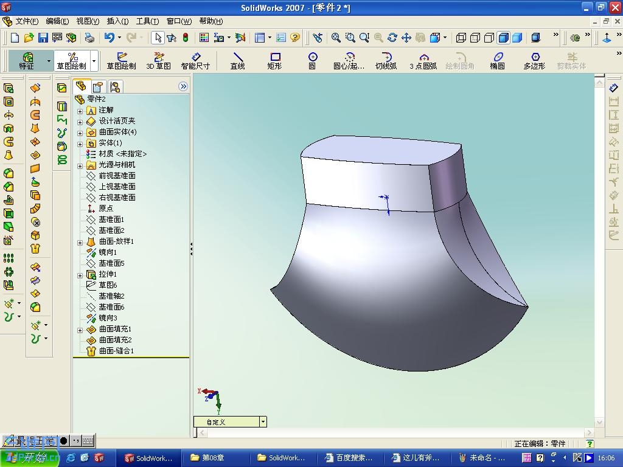Click the Rotate view icon

coord(392,38)
